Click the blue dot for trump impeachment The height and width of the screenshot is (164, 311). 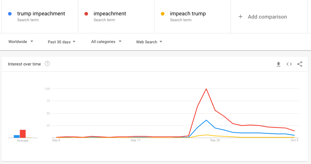10,14
